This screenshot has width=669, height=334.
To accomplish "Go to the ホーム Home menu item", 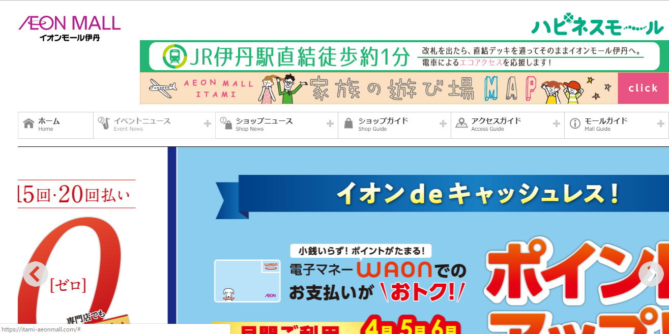I will [x=55, y=125].
